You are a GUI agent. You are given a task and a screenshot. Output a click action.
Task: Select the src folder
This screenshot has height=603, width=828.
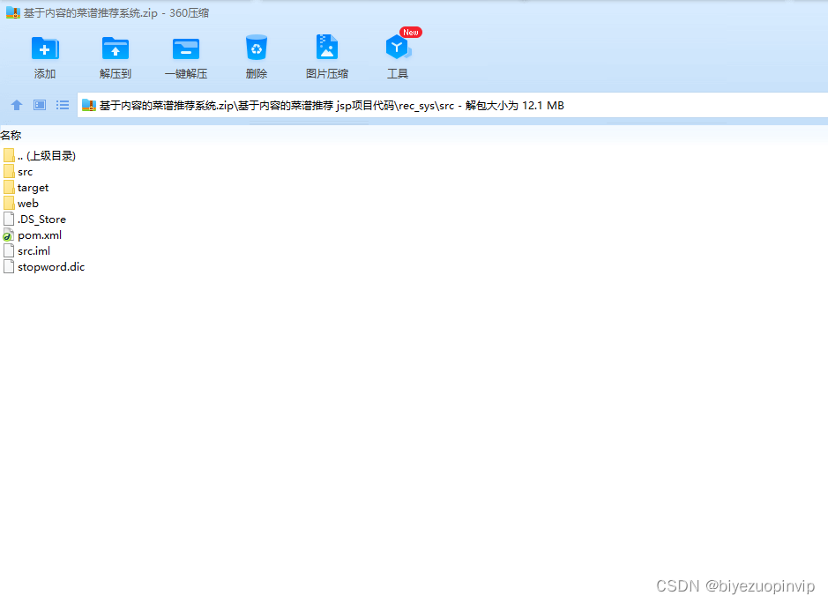tap(18, 172)
